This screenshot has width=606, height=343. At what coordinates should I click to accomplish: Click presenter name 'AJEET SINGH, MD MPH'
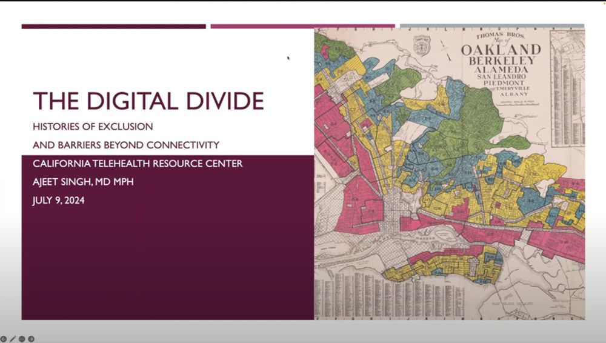[x=83, y=182]
